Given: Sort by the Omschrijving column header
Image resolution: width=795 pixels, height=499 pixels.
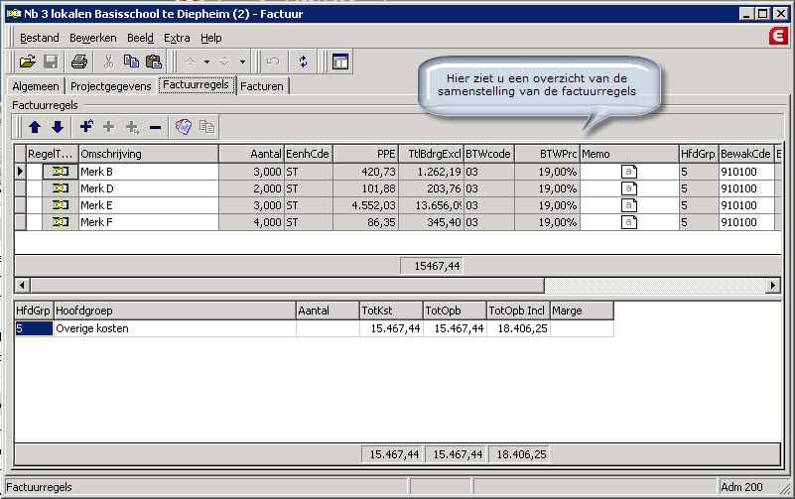Looking at the screenshot, I should click(x=149, y=154).
